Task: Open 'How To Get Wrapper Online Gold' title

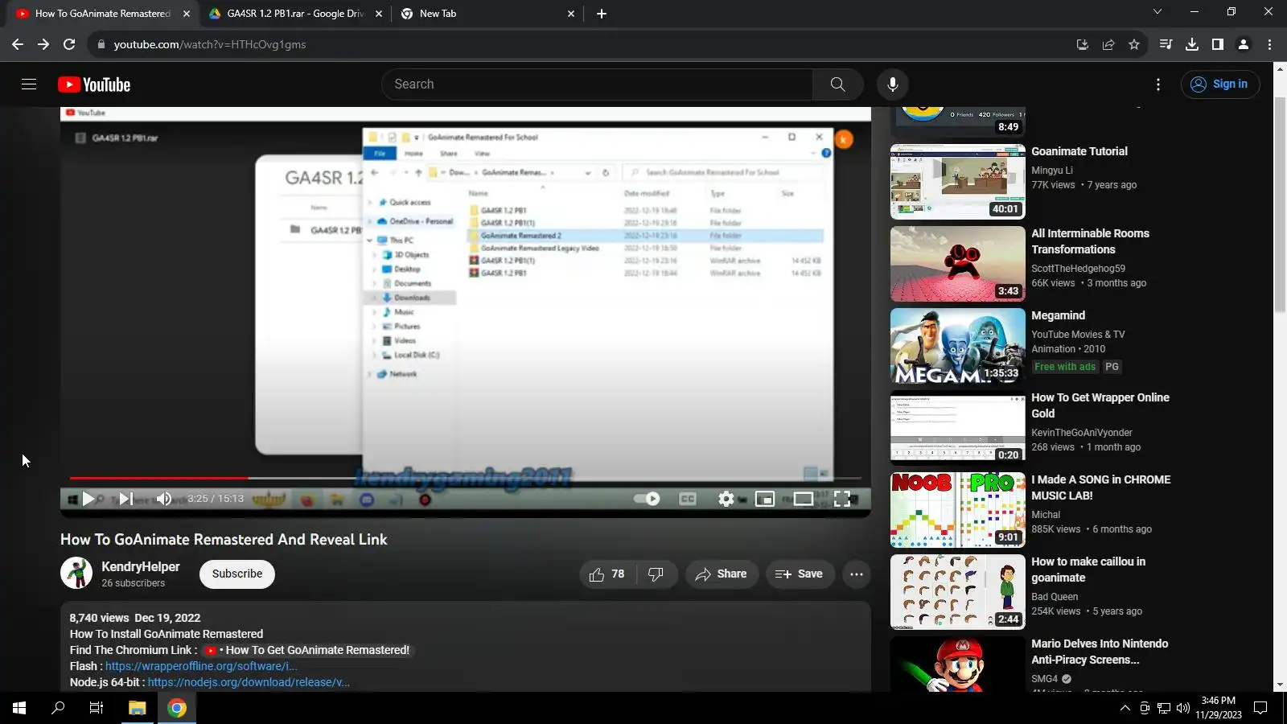Action: coord(1100,405)
